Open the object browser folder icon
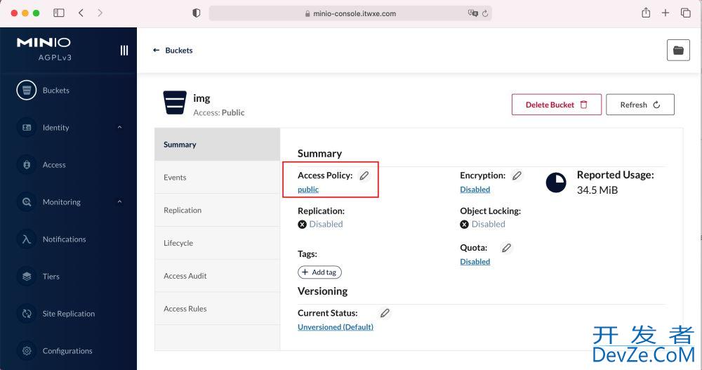Image resolution: width=702 pixels, height=370 pixels. pyautogui.click(x=678, y=50)
